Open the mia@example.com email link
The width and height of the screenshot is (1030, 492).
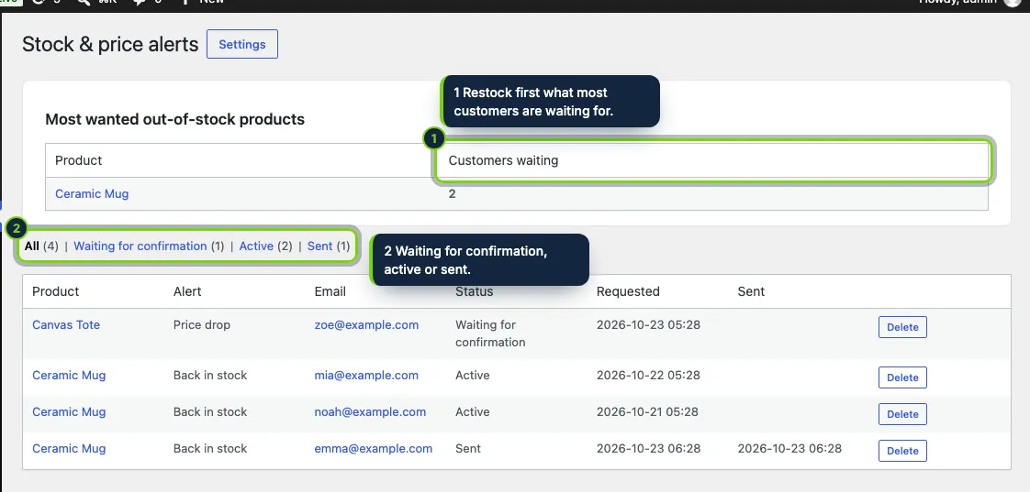point(366,376)
